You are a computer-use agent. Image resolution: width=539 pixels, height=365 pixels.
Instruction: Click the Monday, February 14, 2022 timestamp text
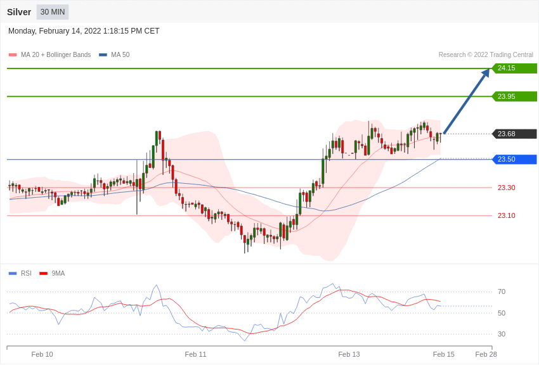coord(84,31)
